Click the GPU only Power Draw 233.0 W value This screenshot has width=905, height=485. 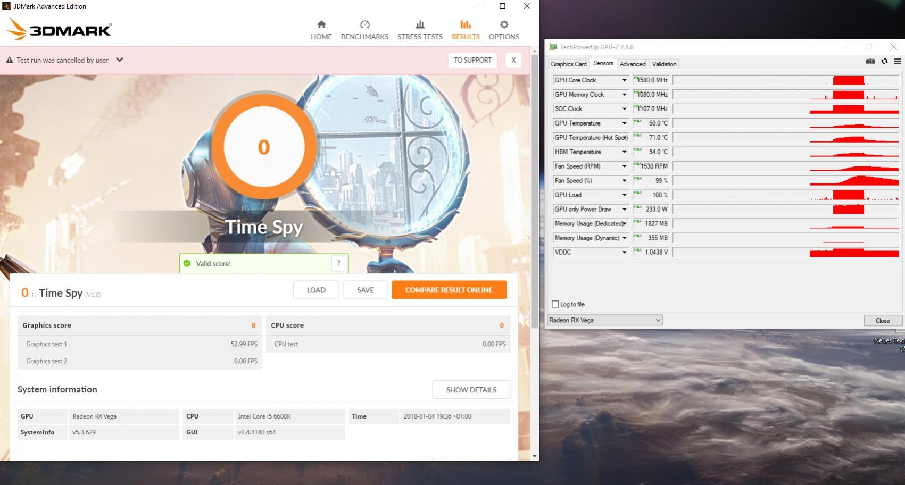[651, 210]
